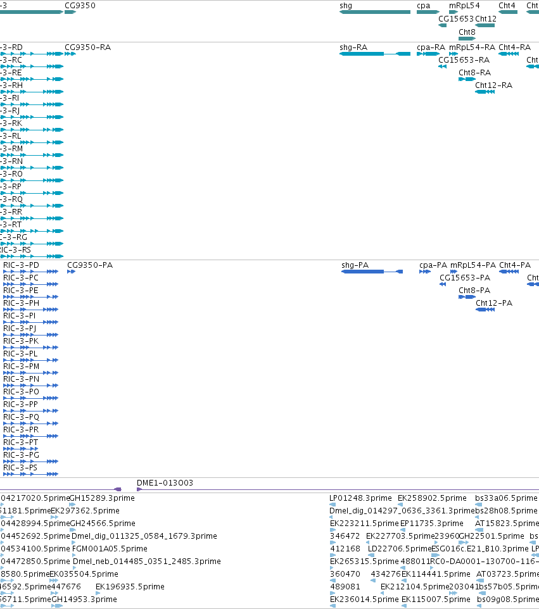Select the RIC-3-PH protein label
Screen dimensions: 539x609
click(21, 303)
